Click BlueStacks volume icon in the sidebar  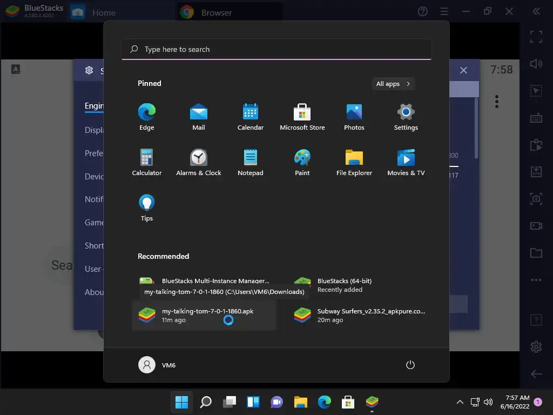pyautogui.click(x=536, y=64)
